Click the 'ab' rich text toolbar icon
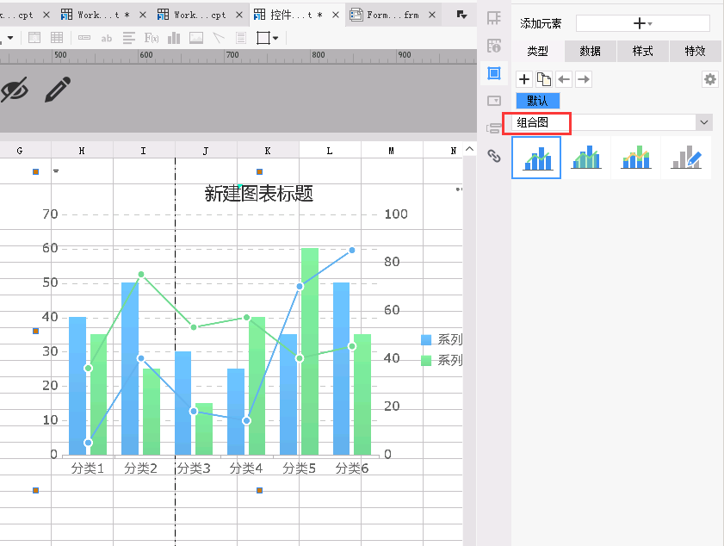This screenshot has height=546, width=724. tap(107, 39)
